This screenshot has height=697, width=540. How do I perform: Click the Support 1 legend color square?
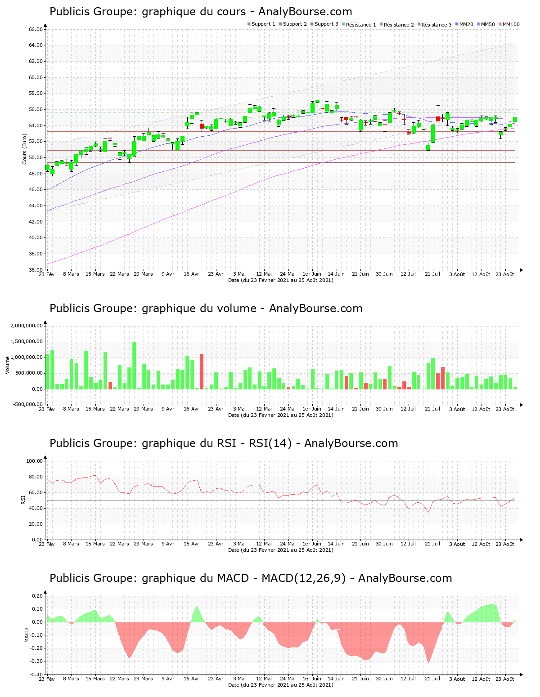click(249, 24)
